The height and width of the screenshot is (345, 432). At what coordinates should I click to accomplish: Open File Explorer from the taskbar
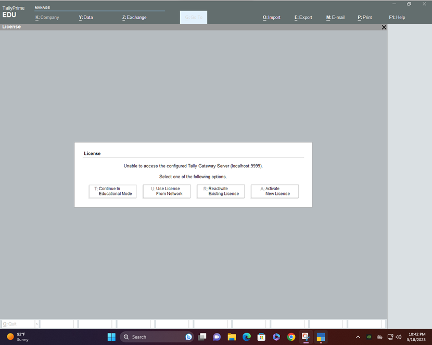coord(232,337)
